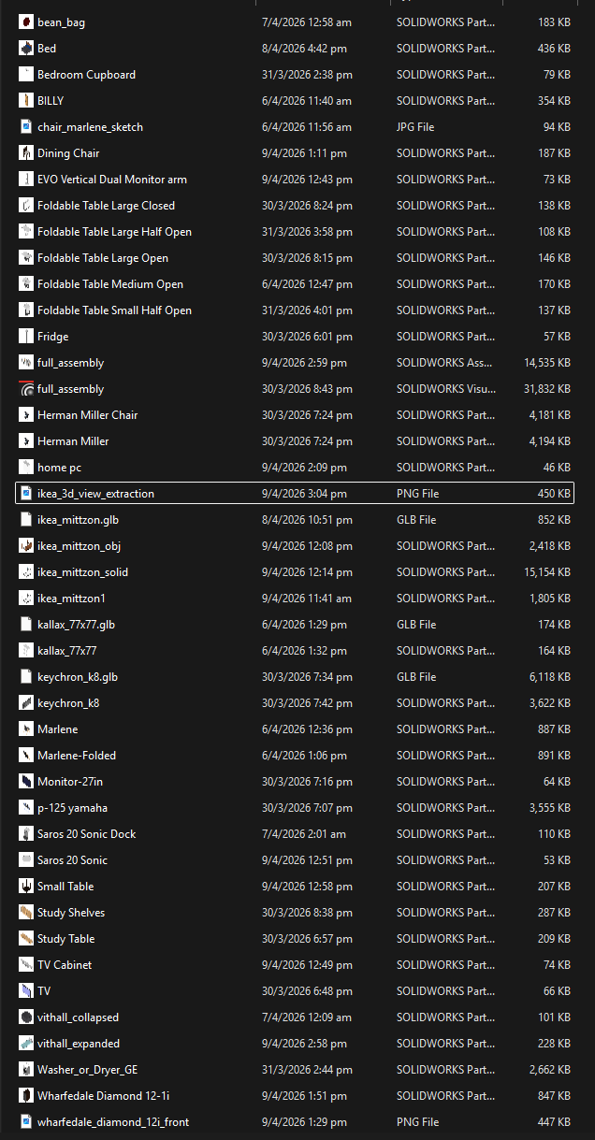Click the 'PNG File' type of ikea_3d_view_extraction
595x1140 pixels.
(417, 493)
